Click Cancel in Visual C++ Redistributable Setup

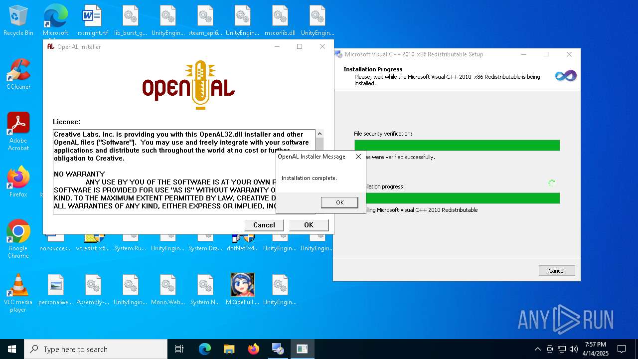tap(556, 271)
